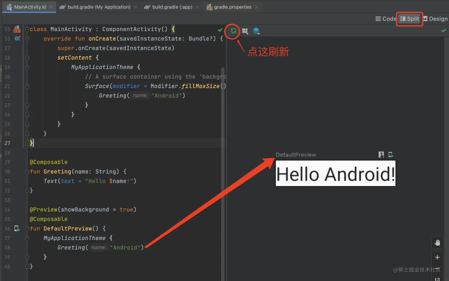Zoom in the preview with plus
Image resolution: width=449 pixels, height=281 pixels.
pyautogui.click(x=437, y=257)
